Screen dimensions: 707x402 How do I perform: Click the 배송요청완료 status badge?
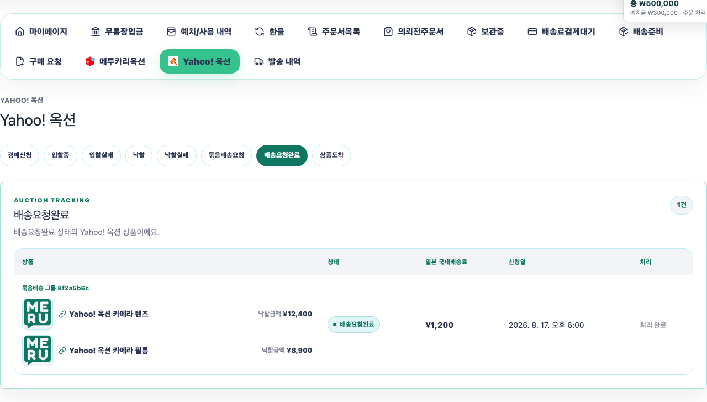[353, 325]
